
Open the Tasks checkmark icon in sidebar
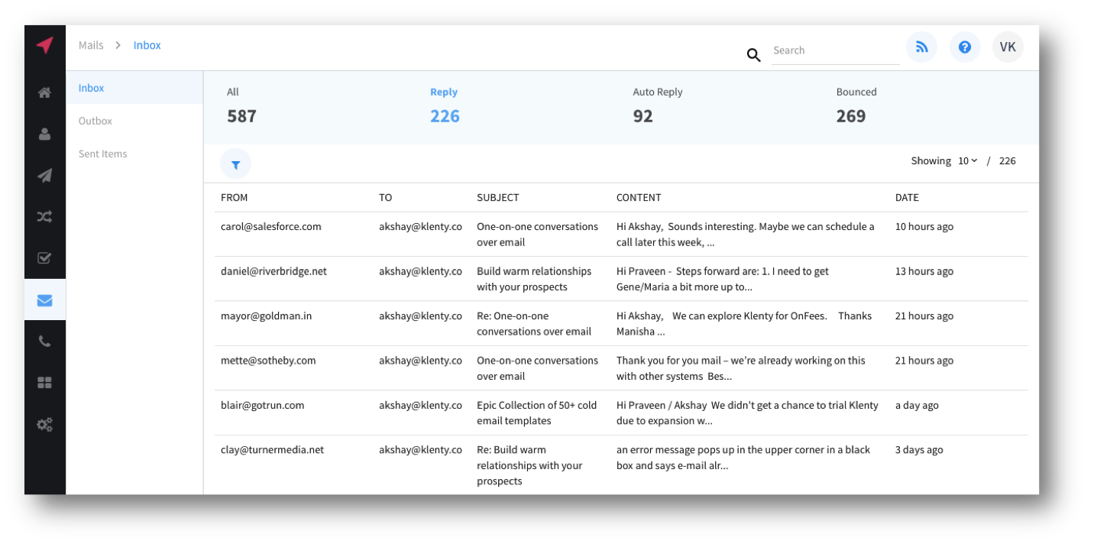(44, 257)
